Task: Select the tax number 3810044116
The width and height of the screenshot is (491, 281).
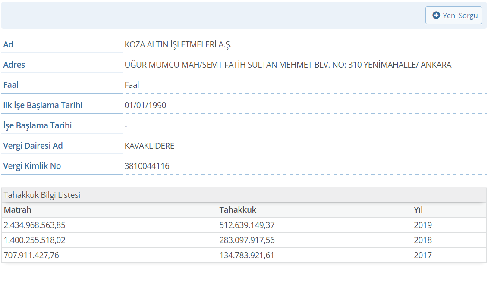Action: pos(147,166)
